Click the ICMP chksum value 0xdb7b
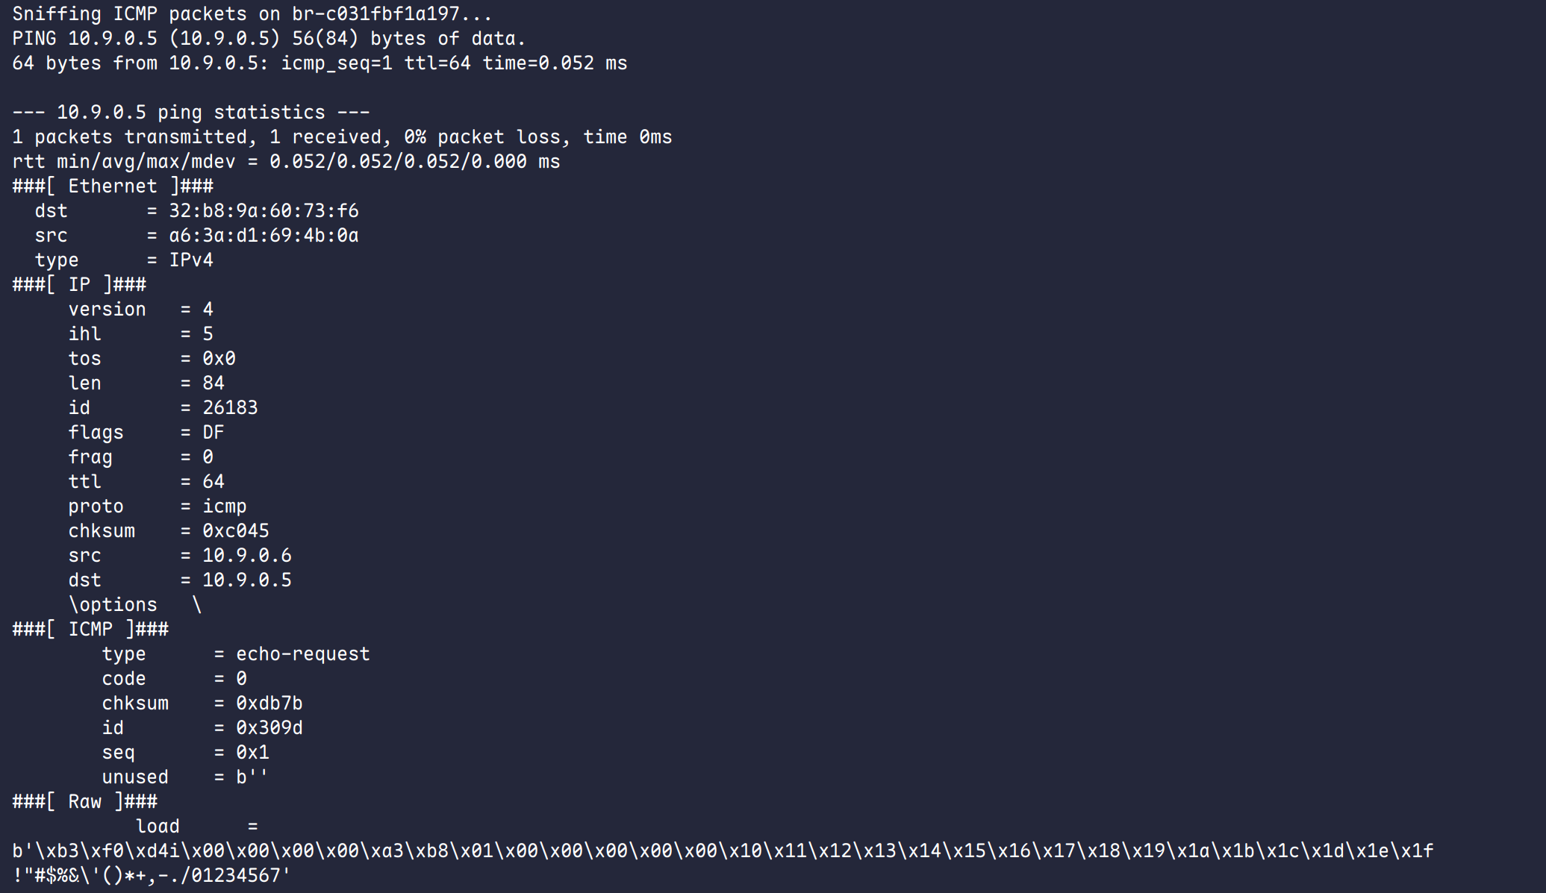This screenshot has height=893, width=1546. coord(269,703)
